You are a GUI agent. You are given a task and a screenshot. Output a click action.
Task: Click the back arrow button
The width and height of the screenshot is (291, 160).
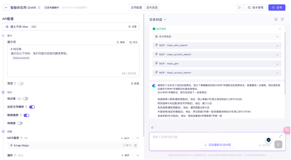(x=6, y=7)
